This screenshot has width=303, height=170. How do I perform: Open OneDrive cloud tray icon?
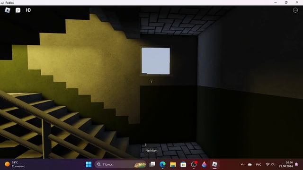[x=250, y=164]
